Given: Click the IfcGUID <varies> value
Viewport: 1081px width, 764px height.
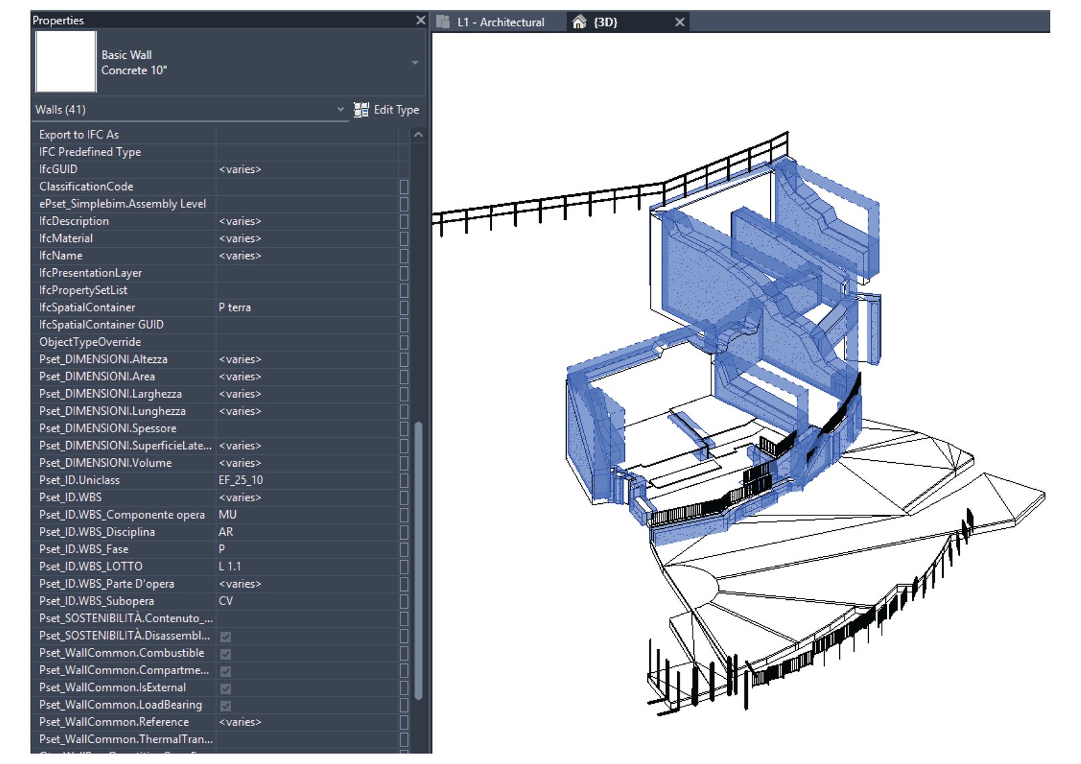Looking at the screenshot, I should pyautogui.click(x=240, y=169).
